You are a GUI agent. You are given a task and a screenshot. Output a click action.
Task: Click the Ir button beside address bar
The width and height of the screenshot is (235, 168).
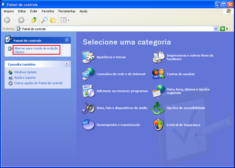click(225, 29)
